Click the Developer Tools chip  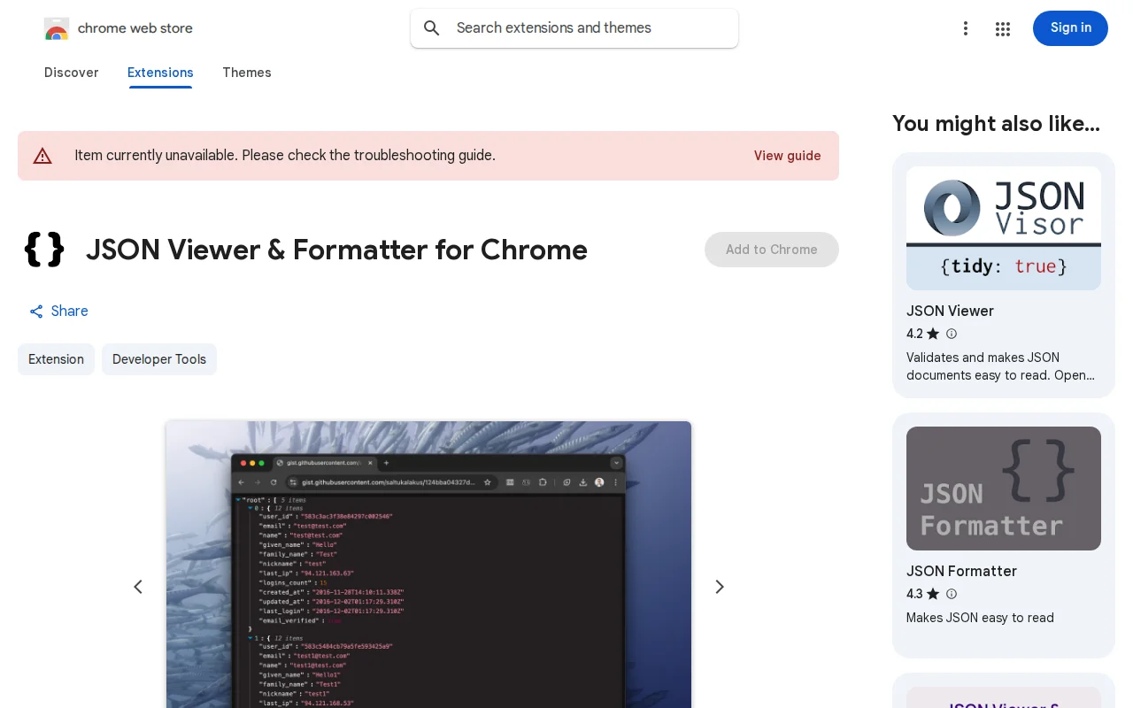coord(159,359)
